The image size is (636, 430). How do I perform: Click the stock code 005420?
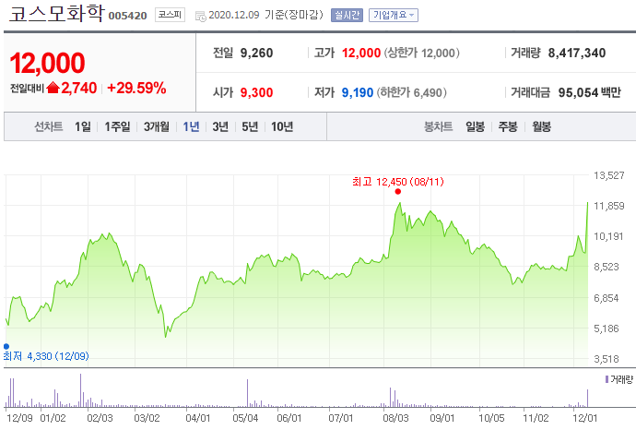pos(127,16)
